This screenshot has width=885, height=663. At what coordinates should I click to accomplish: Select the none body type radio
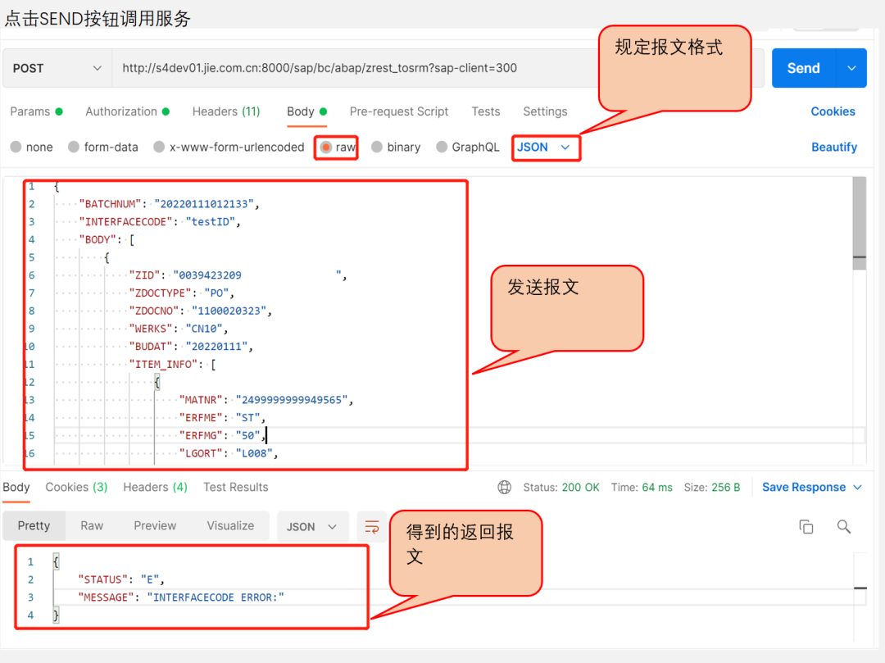pos(16,148)
